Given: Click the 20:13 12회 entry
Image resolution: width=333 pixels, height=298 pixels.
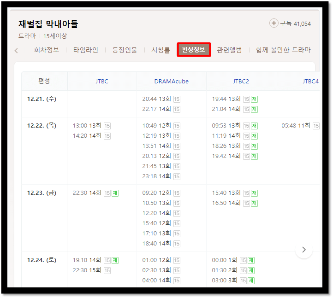Looking at the screenshot, I should [x=161, y=156].
